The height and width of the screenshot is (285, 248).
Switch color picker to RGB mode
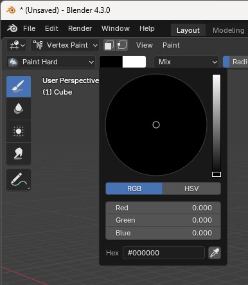point(134,188)
